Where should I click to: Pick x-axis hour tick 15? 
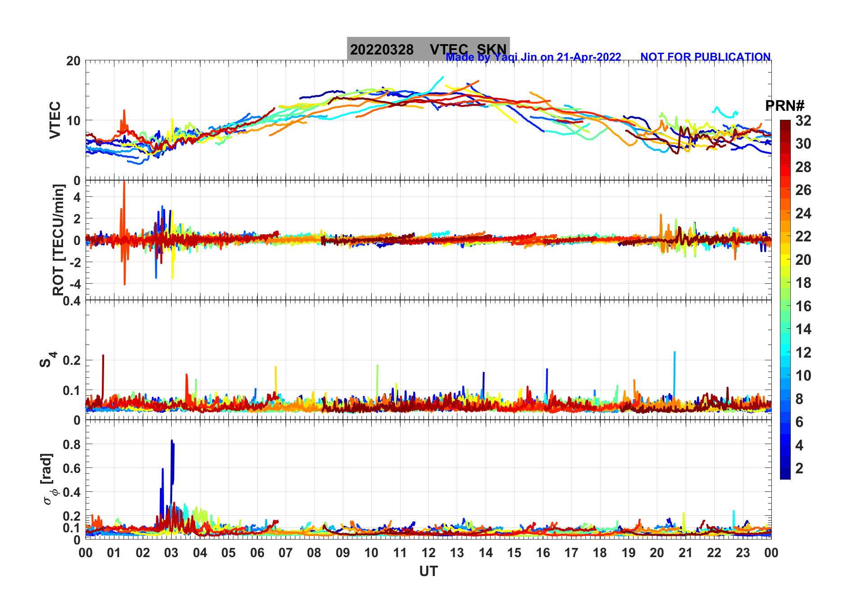[x=514, y=553]
